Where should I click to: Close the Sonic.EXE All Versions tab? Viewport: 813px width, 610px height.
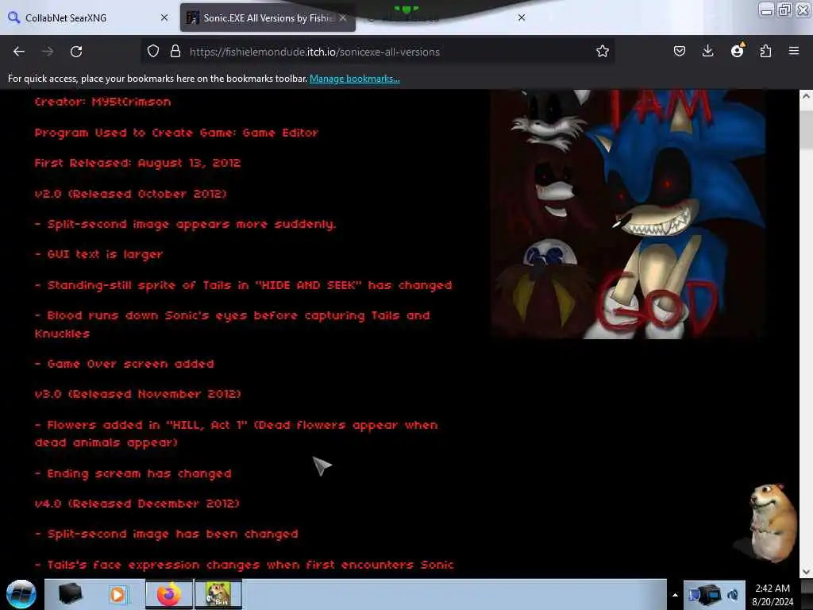(x=343, y=17)
